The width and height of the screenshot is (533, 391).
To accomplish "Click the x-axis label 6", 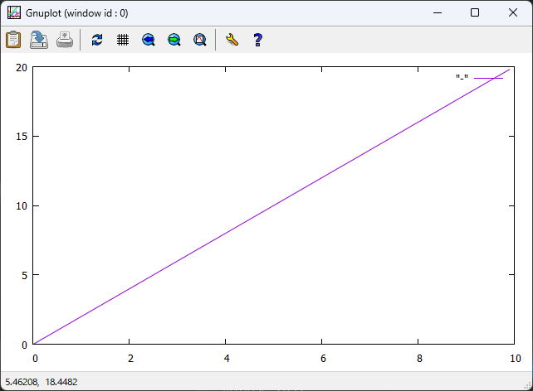I will pos(322,359).
